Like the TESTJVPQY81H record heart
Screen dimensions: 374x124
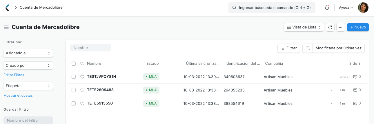click(82, 77)
